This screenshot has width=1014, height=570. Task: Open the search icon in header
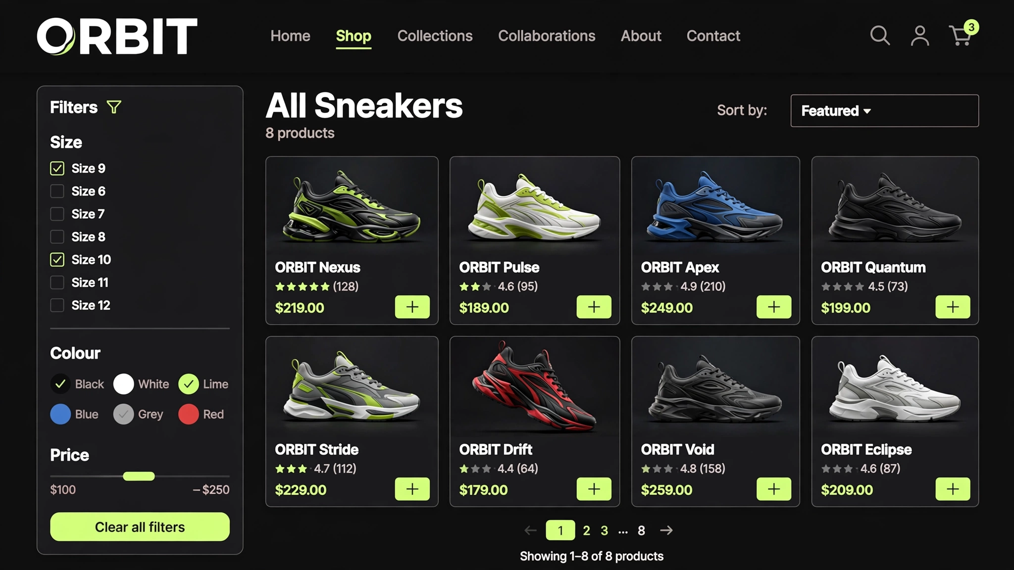[880, 36]
